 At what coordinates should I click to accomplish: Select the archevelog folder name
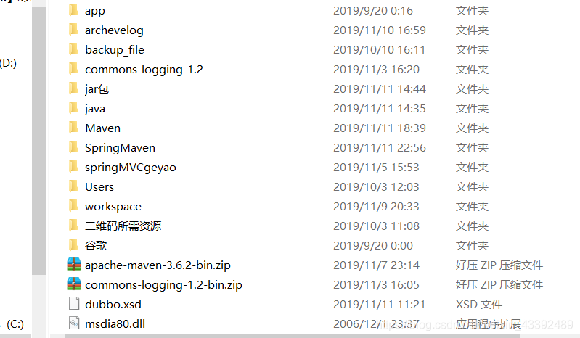pyautogui.click(x=114, y=30)
